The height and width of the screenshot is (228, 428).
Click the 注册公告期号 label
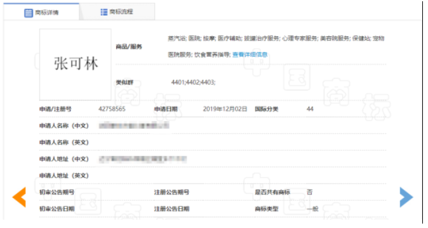coord(171,192)
